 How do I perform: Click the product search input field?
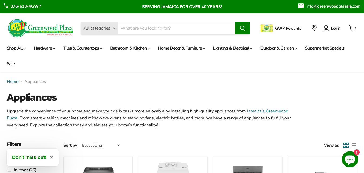tap(176, 28)
